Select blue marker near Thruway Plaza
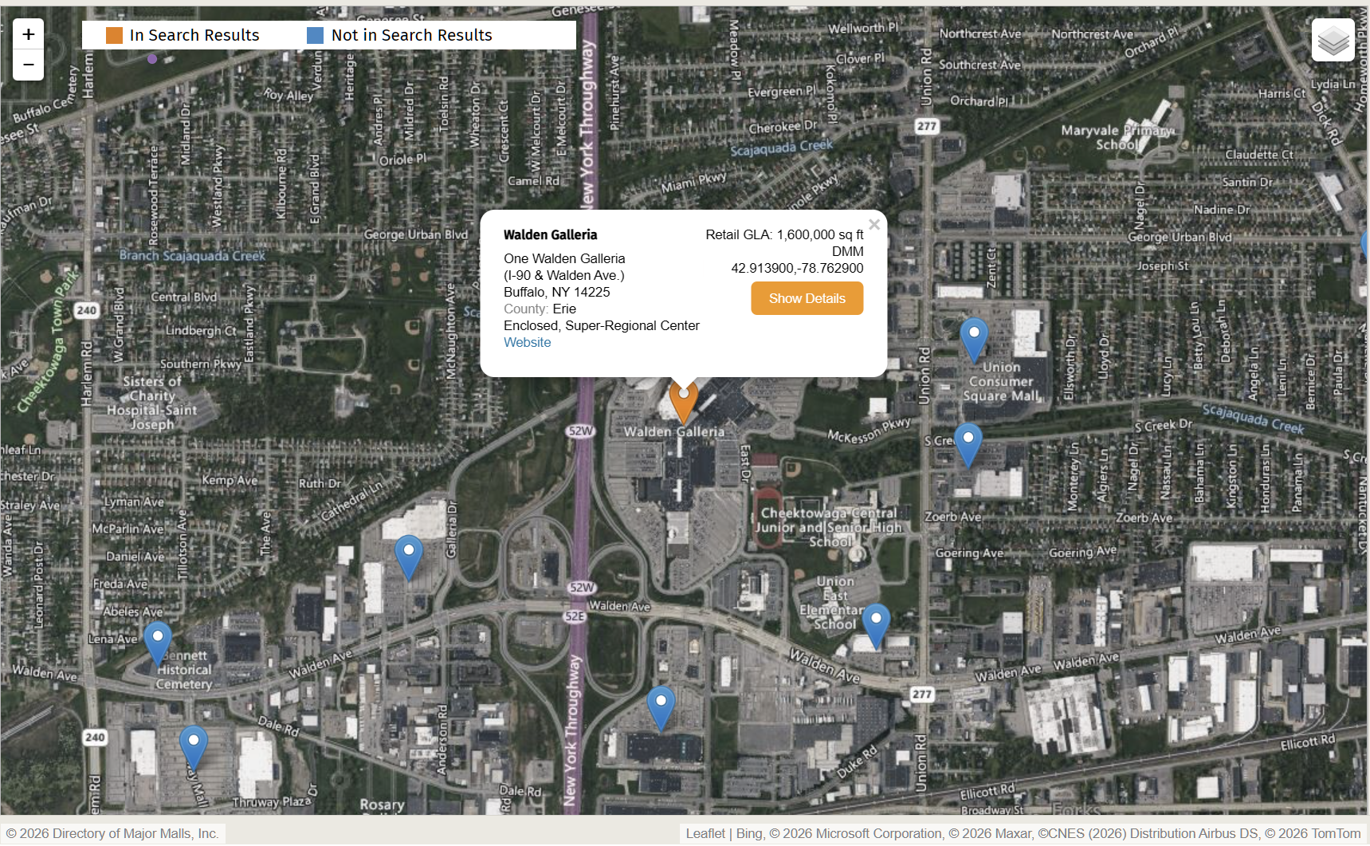The width and height of the screenshot is (1370, 846). pyautogui.click(x=193, y=747)
